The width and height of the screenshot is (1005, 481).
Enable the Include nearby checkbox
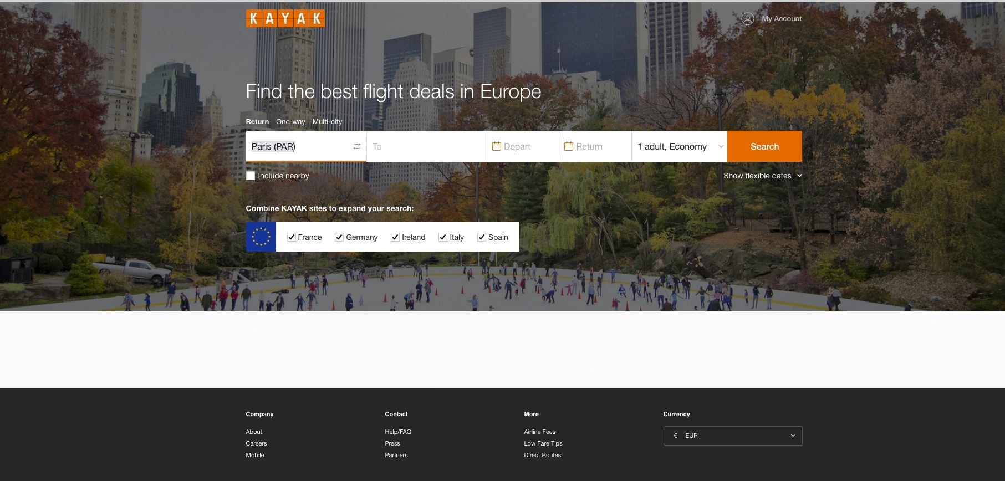pos(251,176)
